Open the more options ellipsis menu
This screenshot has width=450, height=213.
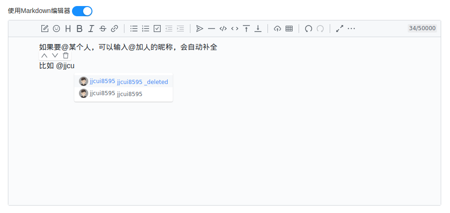[x=351, y=28]
